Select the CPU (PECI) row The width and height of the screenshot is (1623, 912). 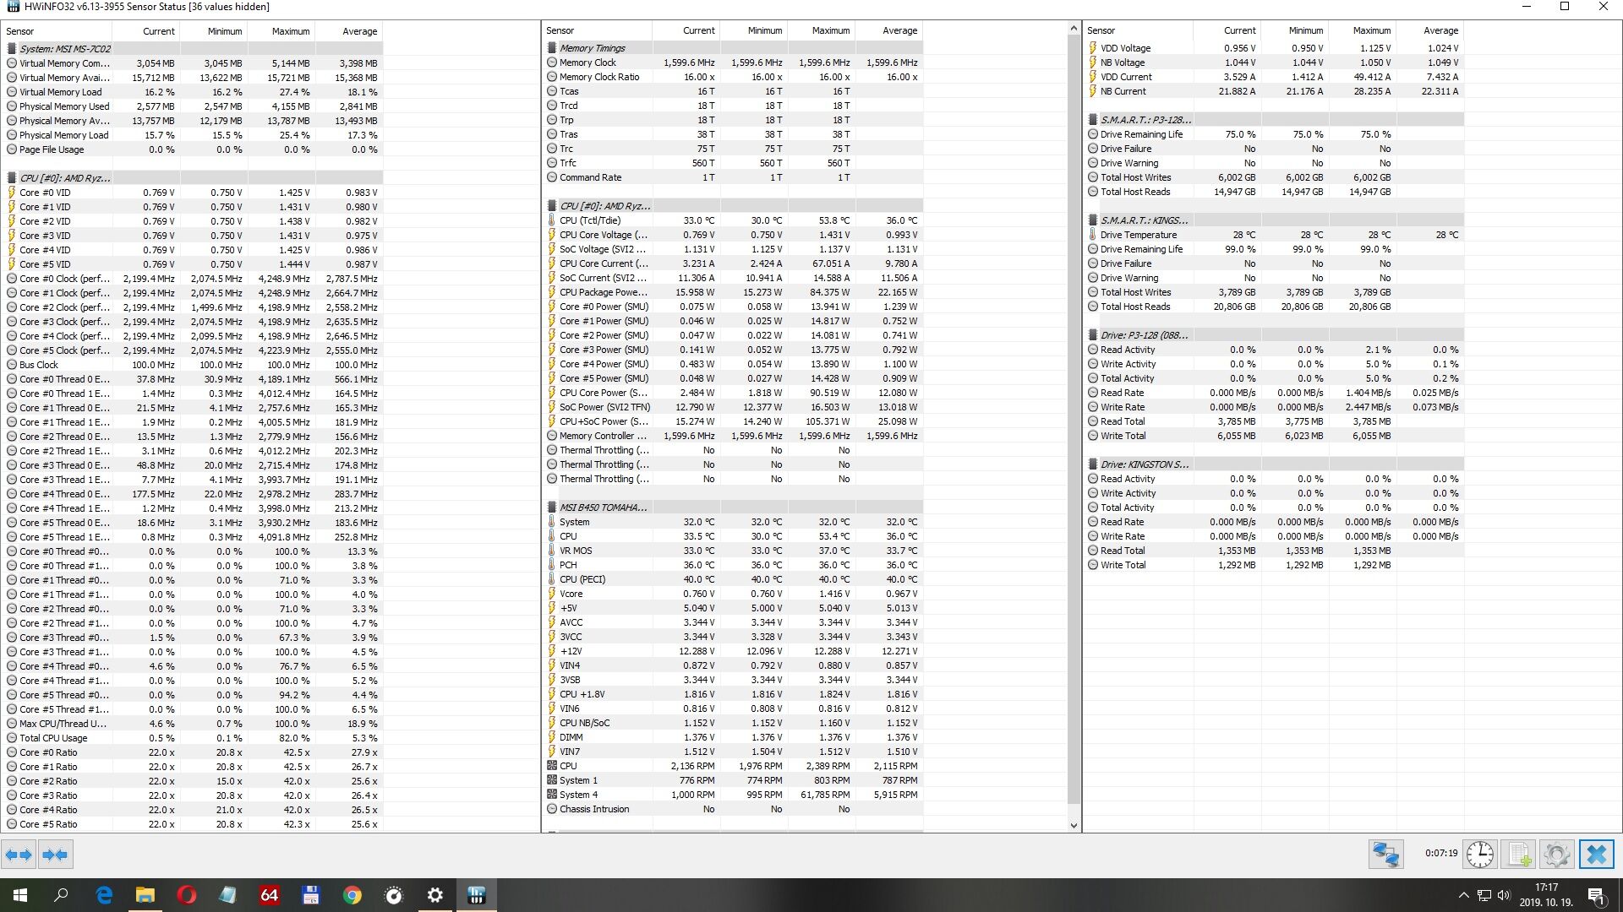click(733, 579)
